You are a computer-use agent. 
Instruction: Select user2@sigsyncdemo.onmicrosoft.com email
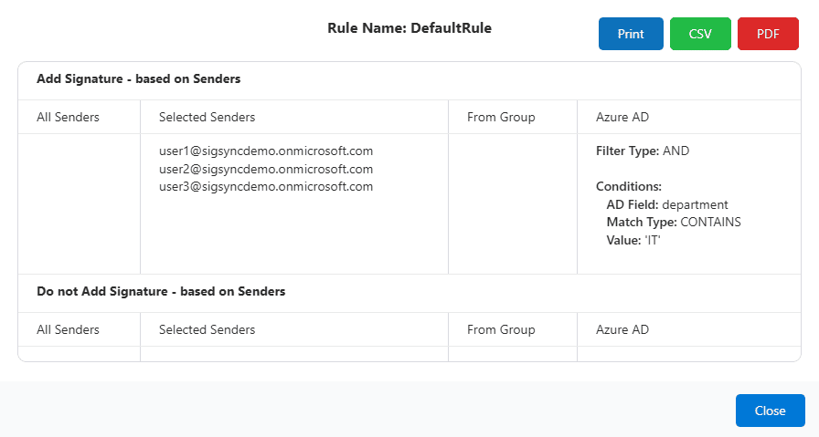click(x=266, y=169)
